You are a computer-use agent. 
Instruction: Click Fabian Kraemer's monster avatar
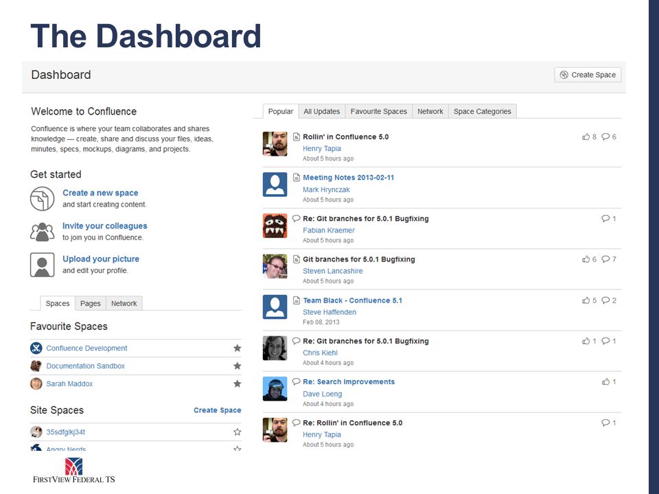(275, 226)
